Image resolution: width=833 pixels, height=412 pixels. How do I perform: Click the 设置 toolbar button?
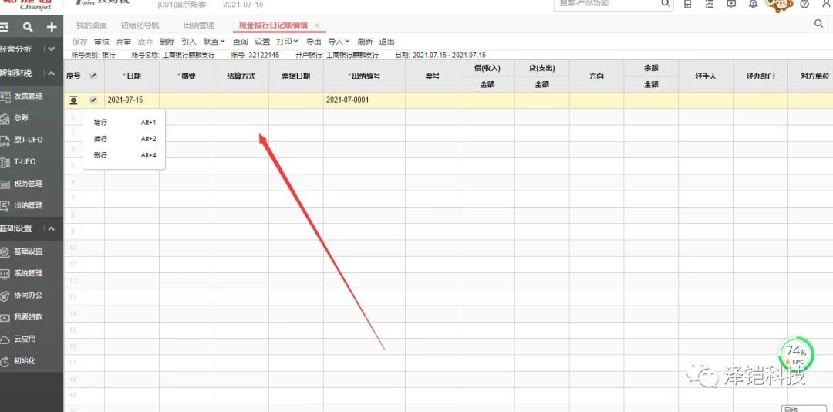(262, 42)
